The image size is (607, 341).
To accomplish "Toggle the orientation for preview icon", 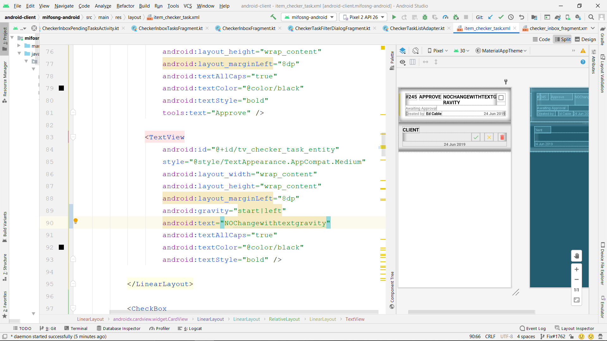I will [415, 51].
